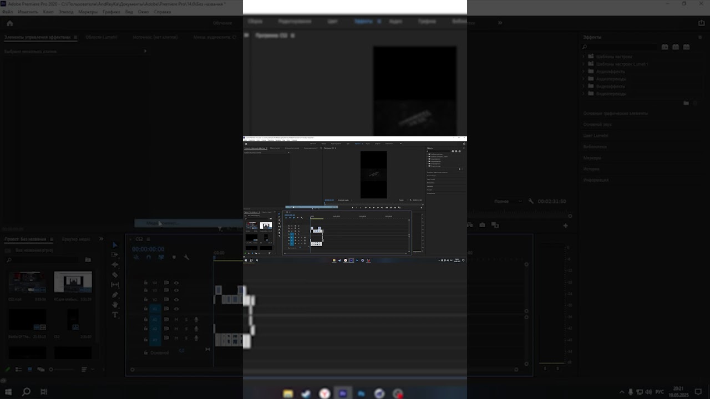Toggle Snap magnet in large CS2 timeline

pyautogui.click(x=148, y=257)
